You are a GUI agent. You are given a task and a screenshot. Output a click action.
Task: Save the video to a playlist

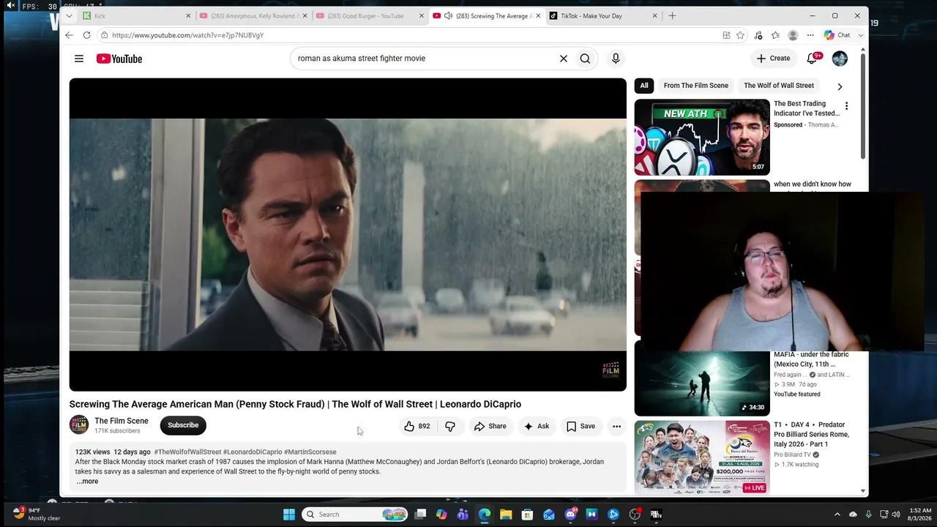click(581, 426)
